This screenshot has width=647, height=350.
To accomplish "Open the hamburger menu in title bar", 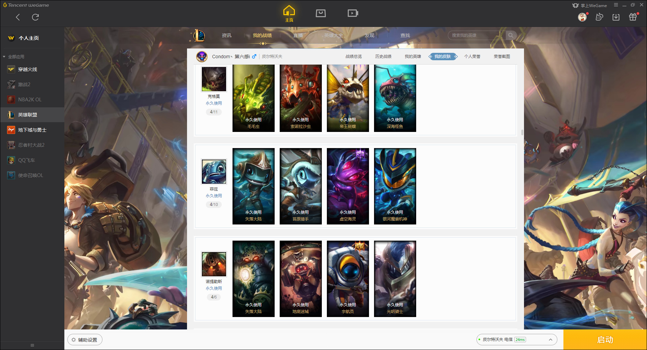I will (x=616, y=5).
